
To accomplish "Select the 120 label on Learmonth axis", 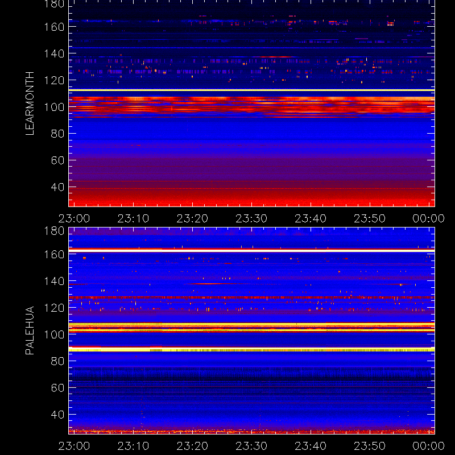I will pyautogui.click(x=54, y=80).
